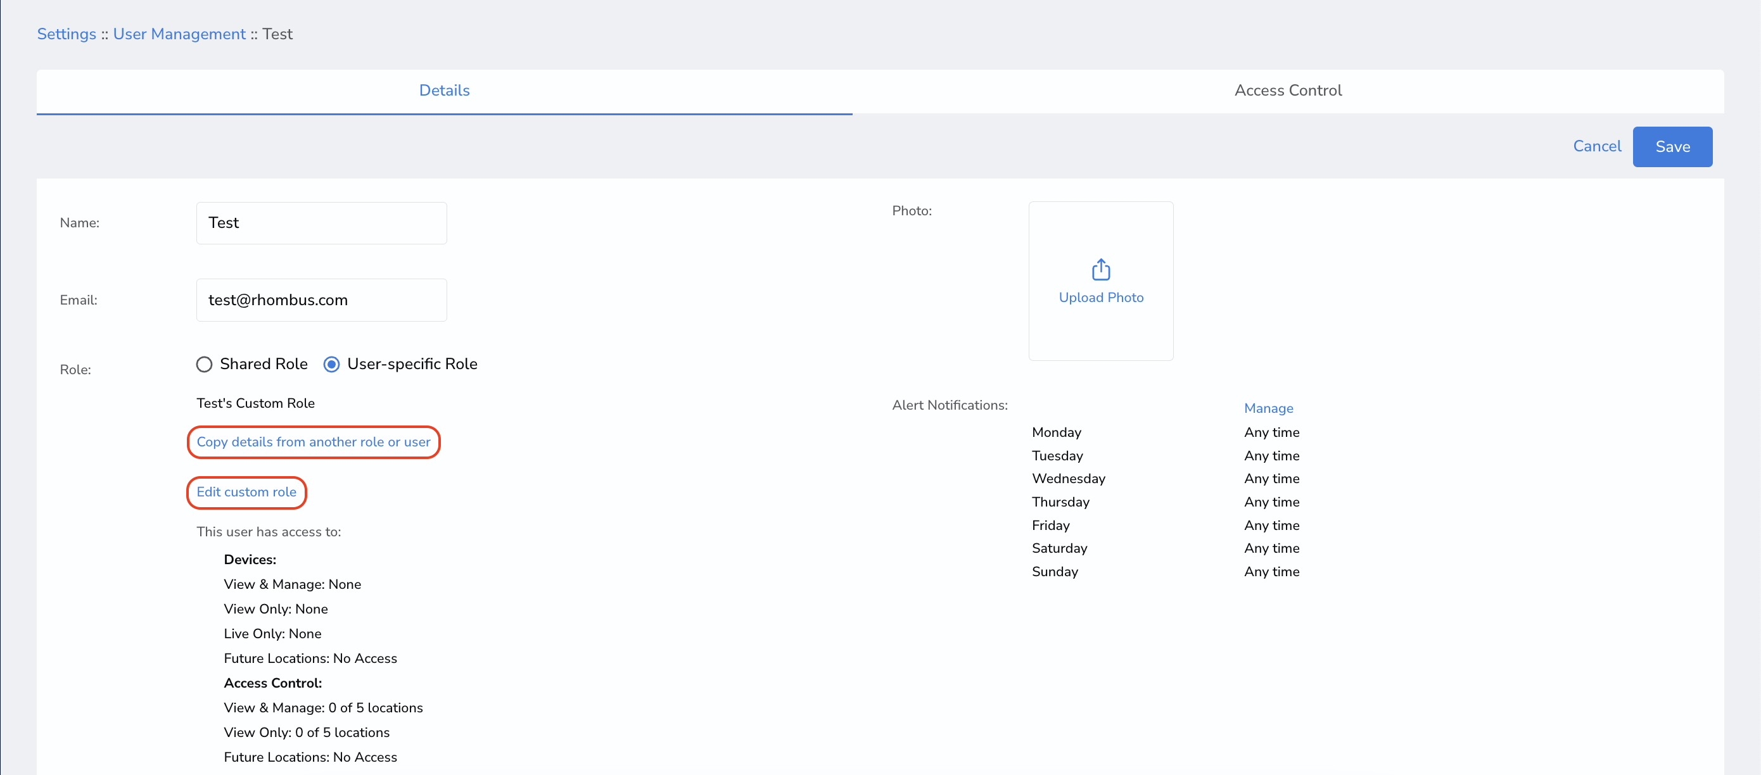Click 'View & Manage: 0 of 5 locations'
This screenshot has height=775, width=1761.
[x=323, y=708]
